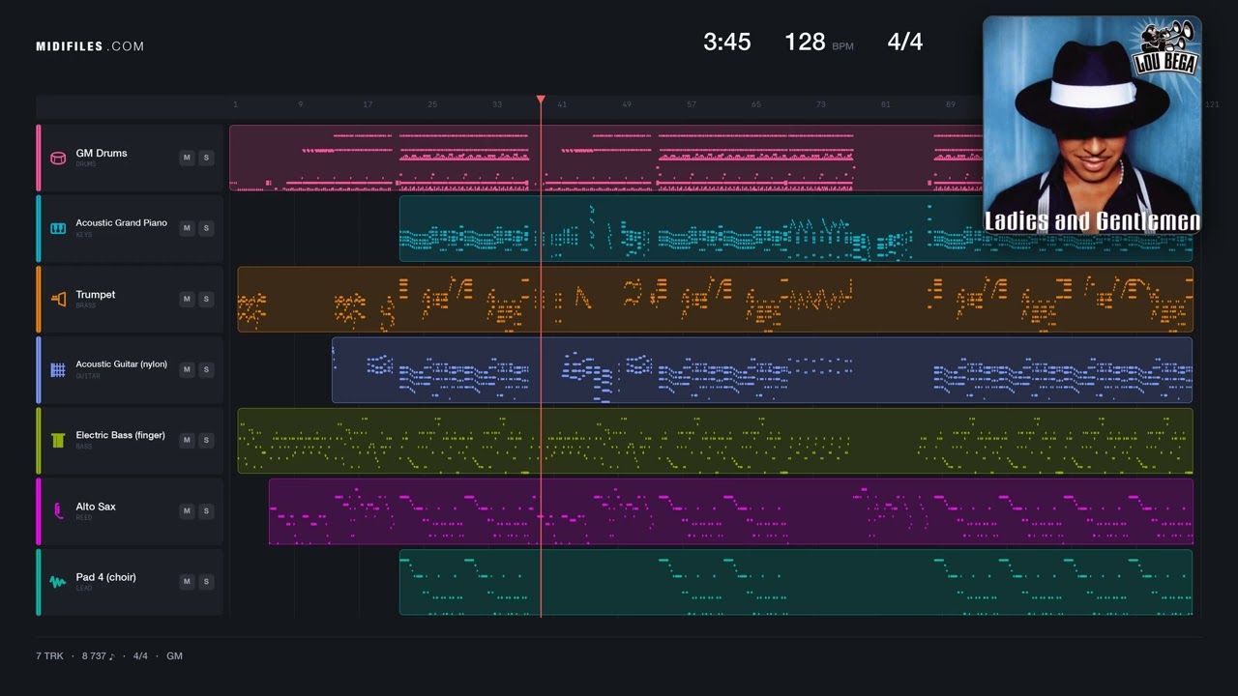Click the pink GM Drums note clip
This screenshot has width=1238, height=696.
tap(605, 158)
